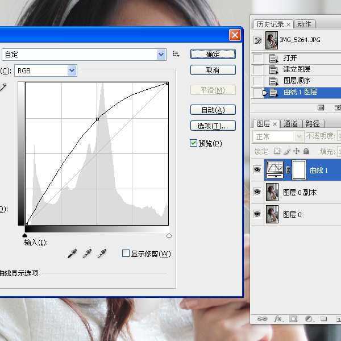Open the RGB channel dropdown
341x341 pixels.
(72, 70)
